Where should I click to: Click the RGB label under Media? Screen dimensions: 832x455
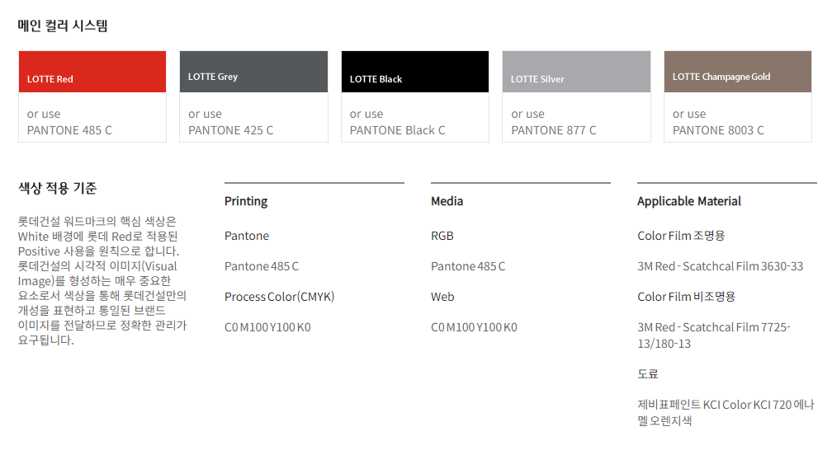[442, 236]
